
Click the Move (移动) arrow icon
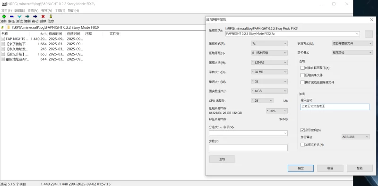tap(35, 16)
